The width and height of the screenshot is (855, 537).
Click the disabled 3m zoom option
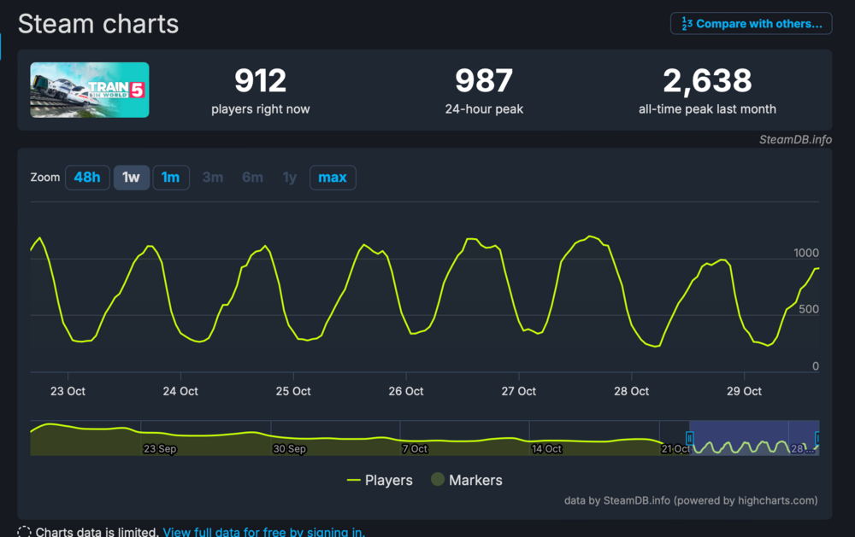(213, 178)
